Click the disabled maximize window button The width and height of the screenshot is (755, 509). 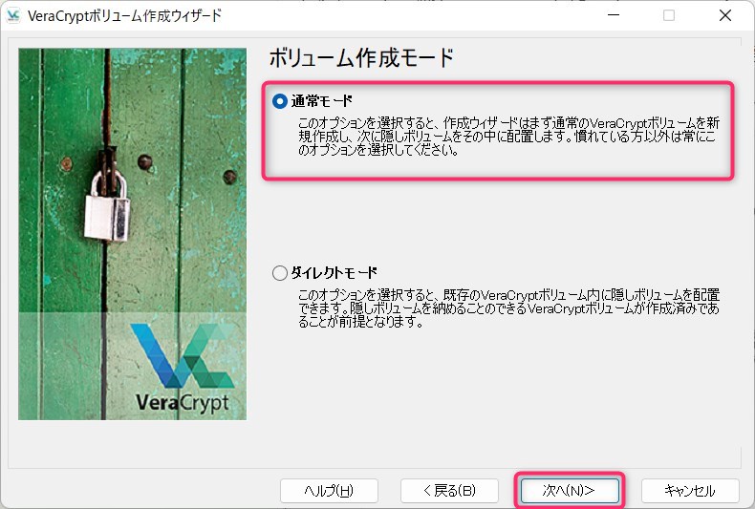(669, 15)
